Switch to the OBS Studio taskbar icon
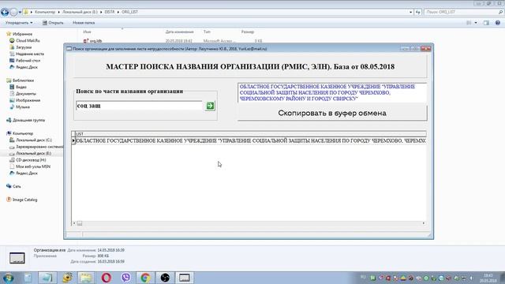 coord(165,278)
